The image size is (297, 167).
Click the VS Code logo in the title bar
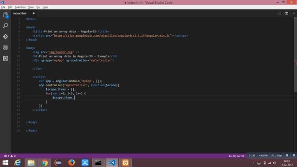[x=2, y=2]
